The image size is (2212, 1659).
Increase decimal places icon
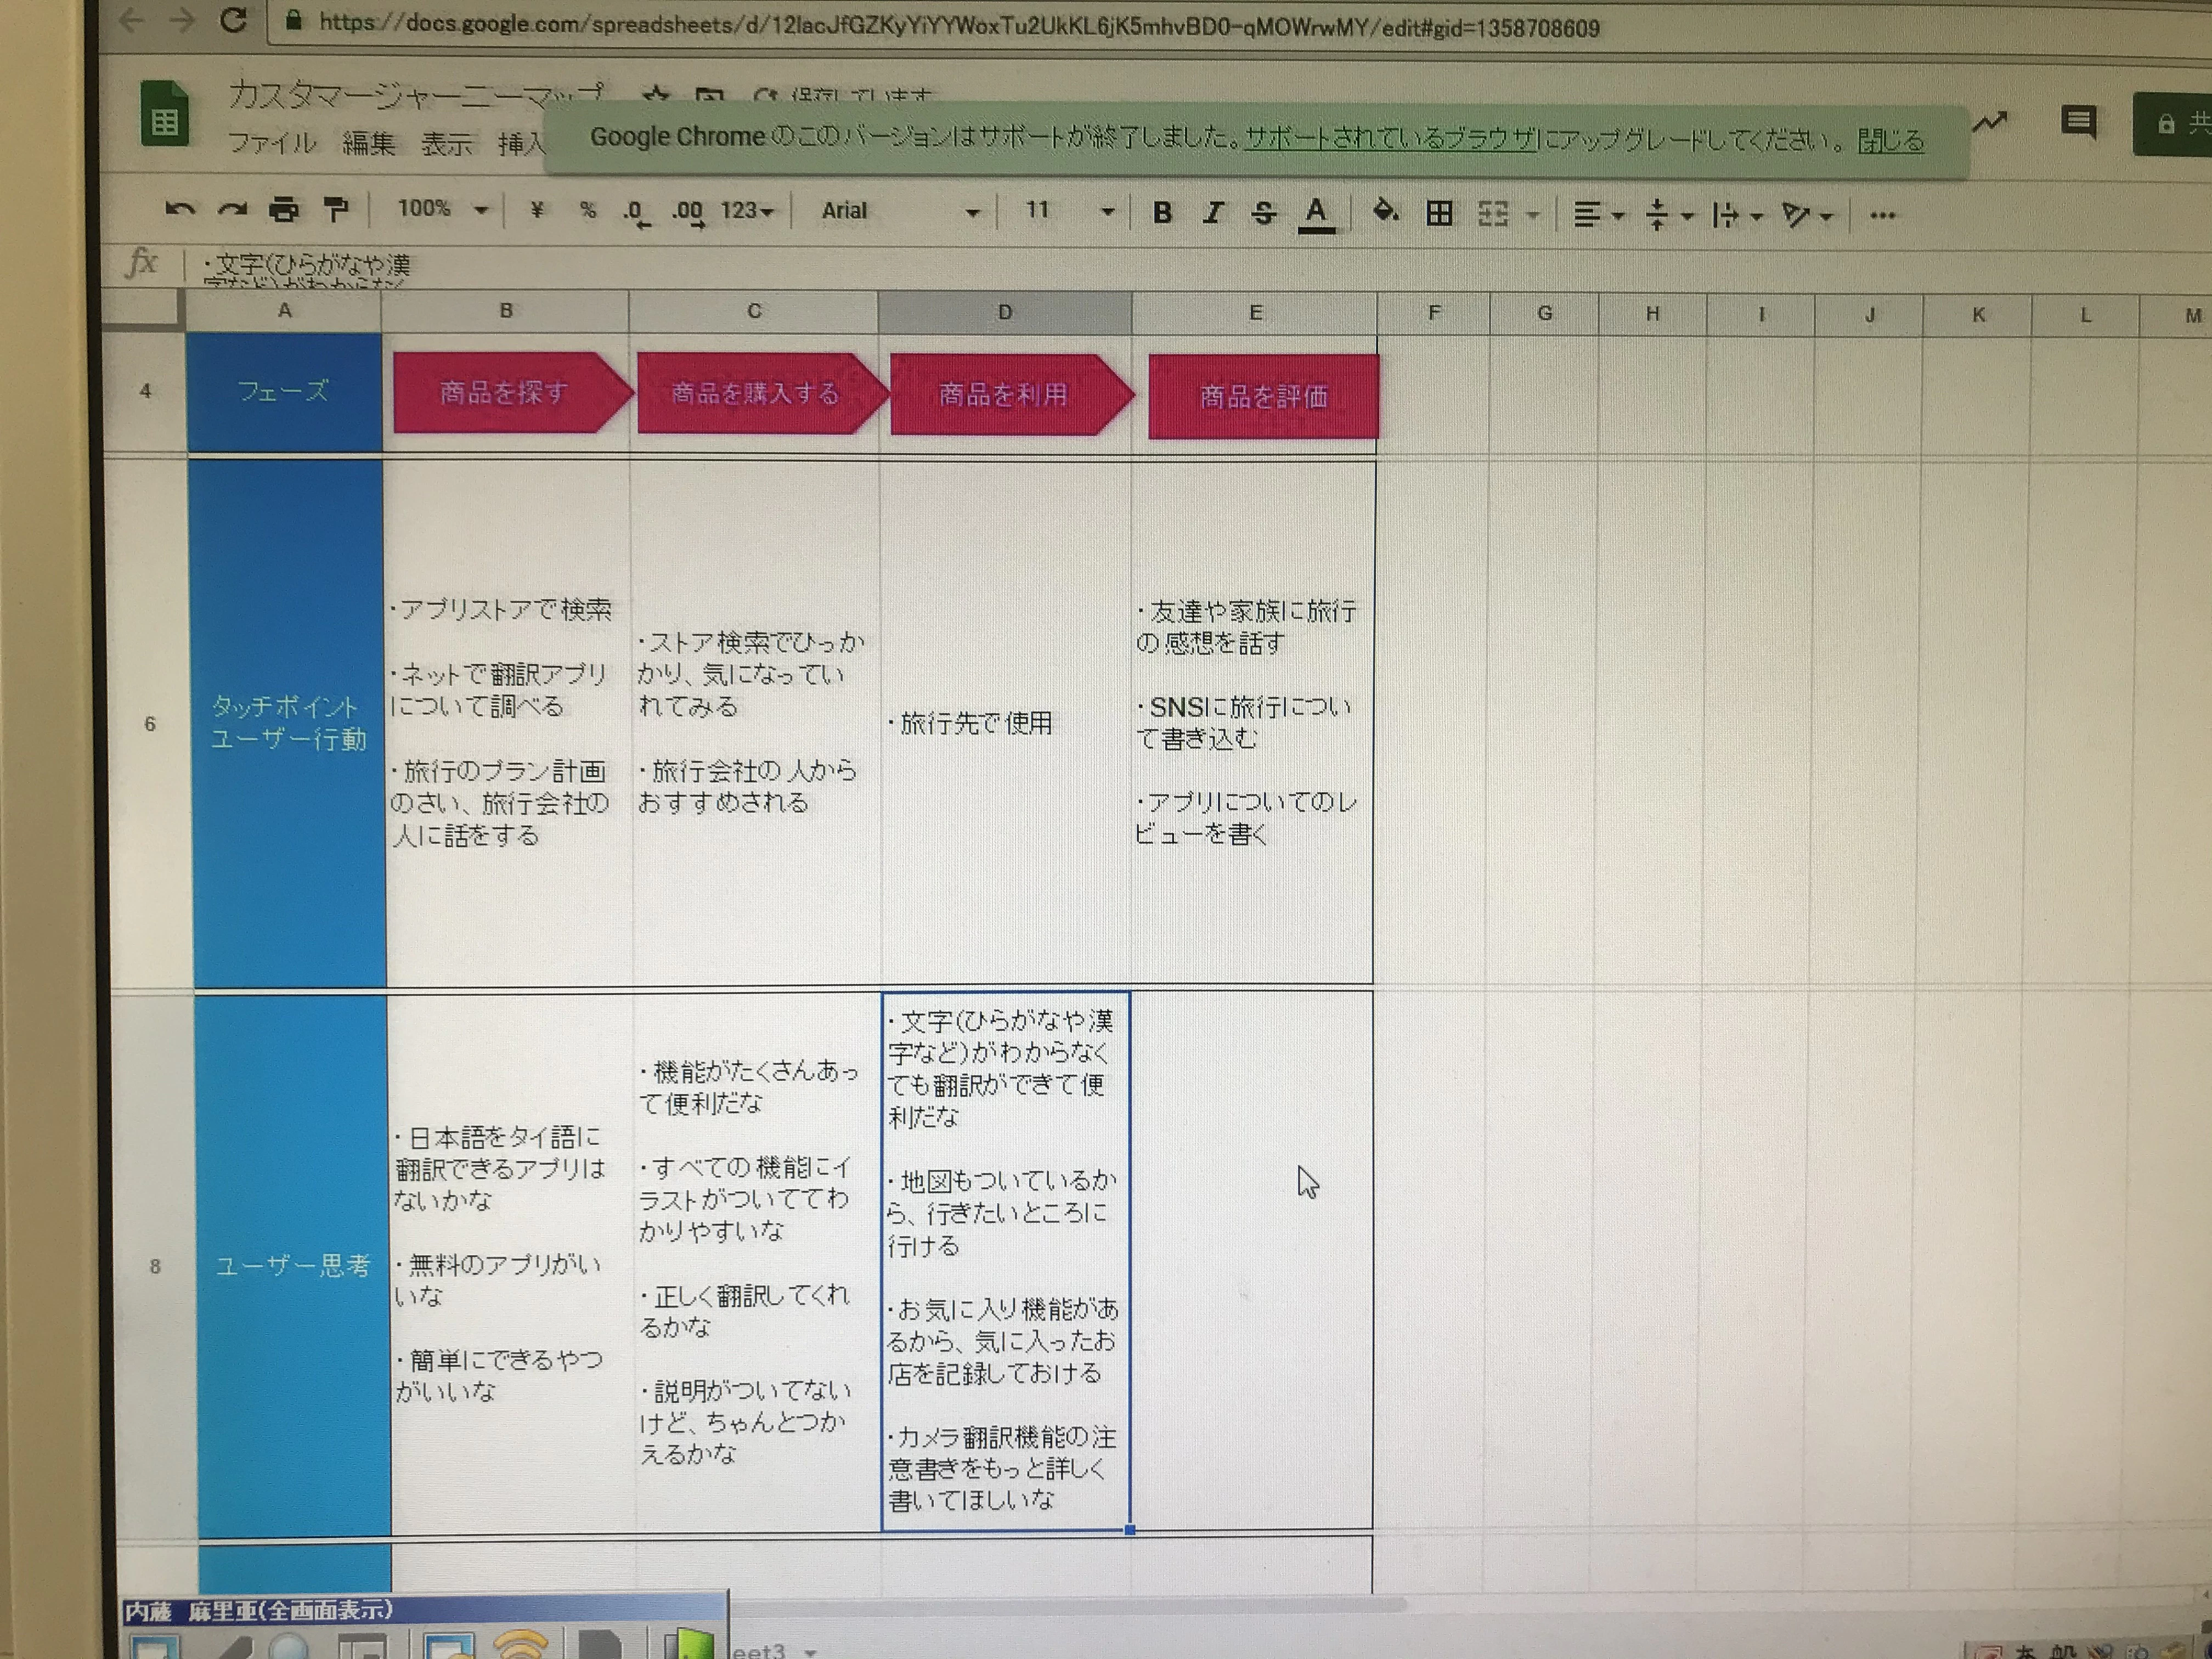tap(688, 212)
